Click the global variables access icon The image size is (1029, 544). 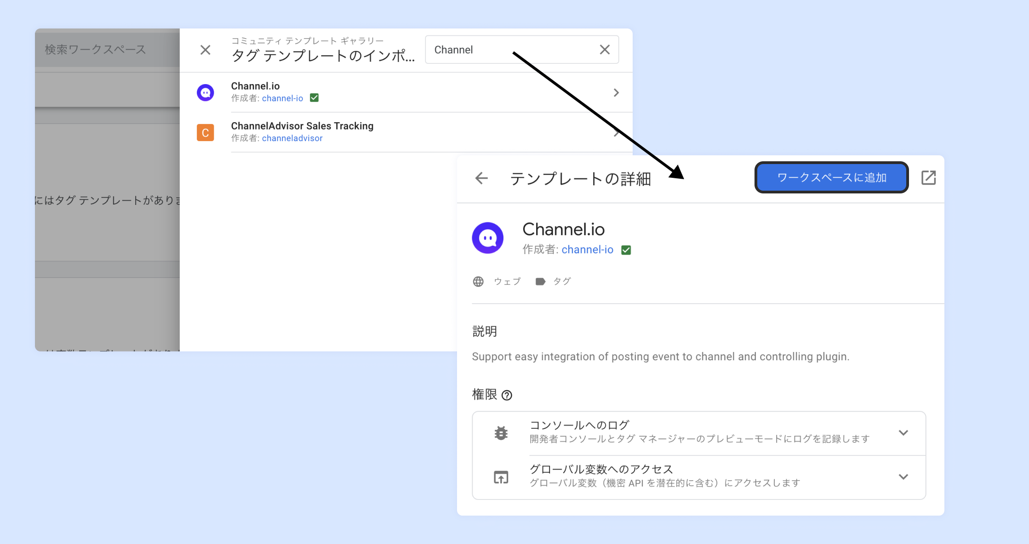click(x=501, y=477)
